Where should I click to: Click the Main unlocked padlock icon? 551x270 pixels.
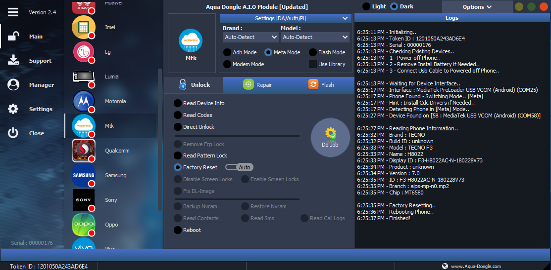[13, 36]
